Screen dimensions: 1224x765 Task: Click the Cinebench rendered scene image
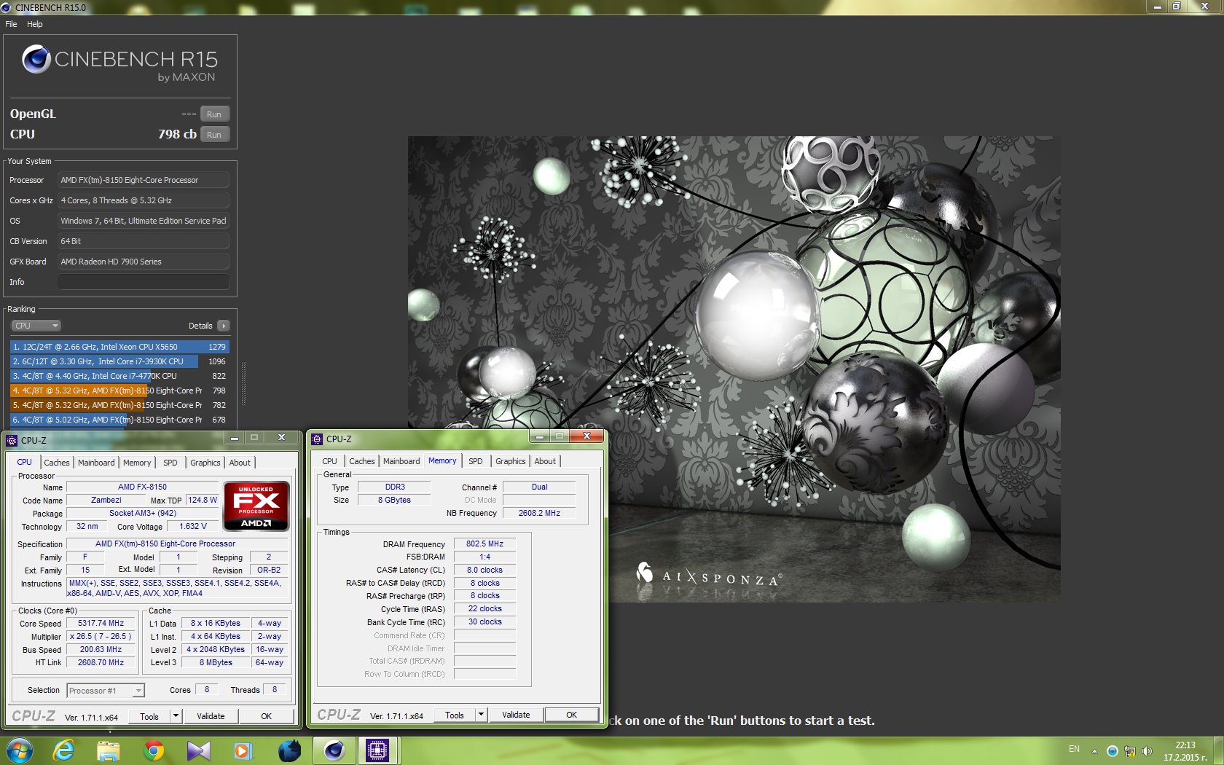point(734,369)
